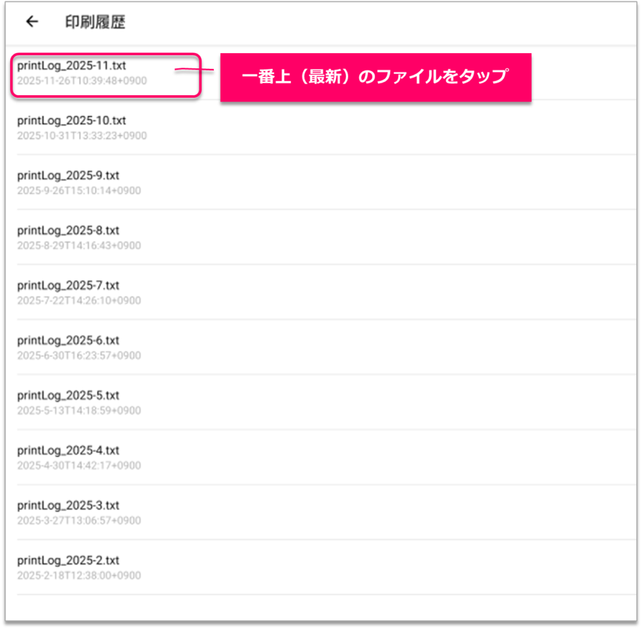Click timestamp 2025-2-18T12:38:00+0900
Viewport: 642px width, 629px height.
79,576
